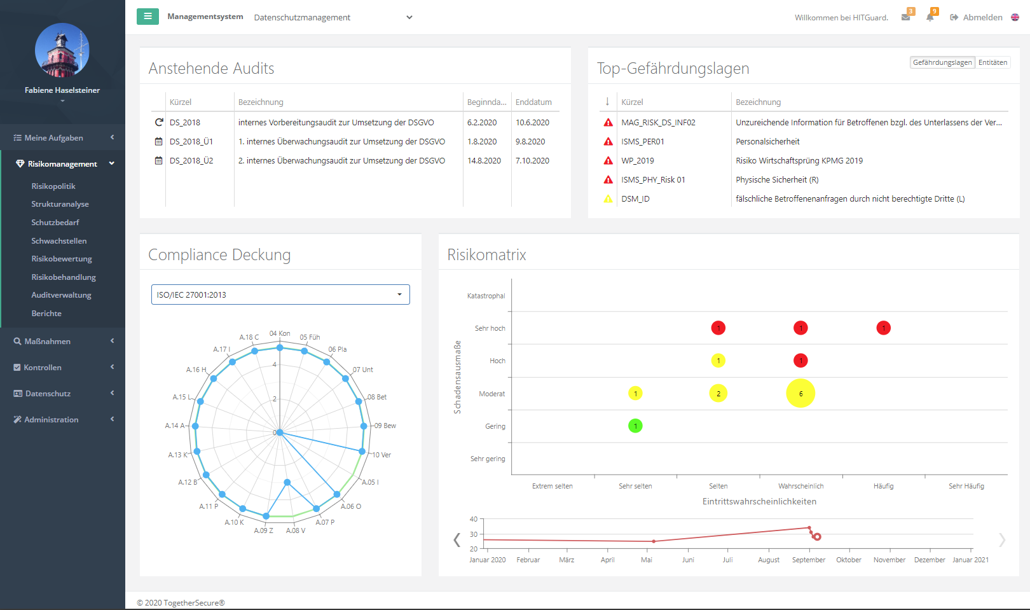This screenshot has height=610, width=1030.
Task: Go to previous timeline period with left arrow
Action: [457, 540]
